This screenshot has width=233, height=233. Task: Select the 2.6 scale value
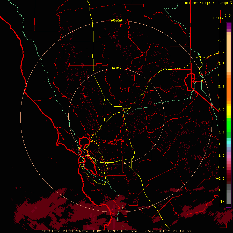point(221,133)
